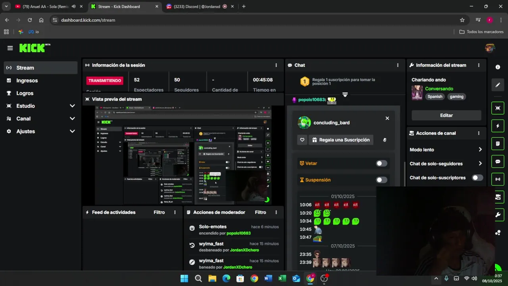Click the Conversando category thumbnail image

pyautogui.click(x=417, y=93)
